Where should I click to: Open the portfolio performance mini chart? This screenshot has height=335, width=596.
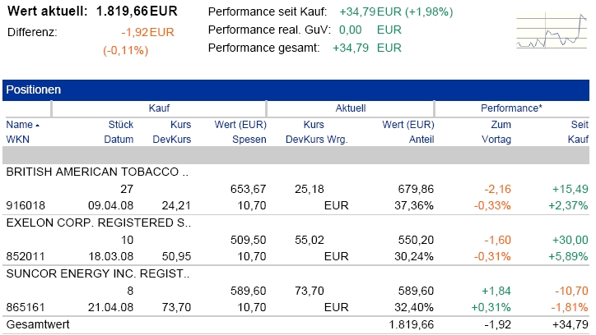(551, 33)
